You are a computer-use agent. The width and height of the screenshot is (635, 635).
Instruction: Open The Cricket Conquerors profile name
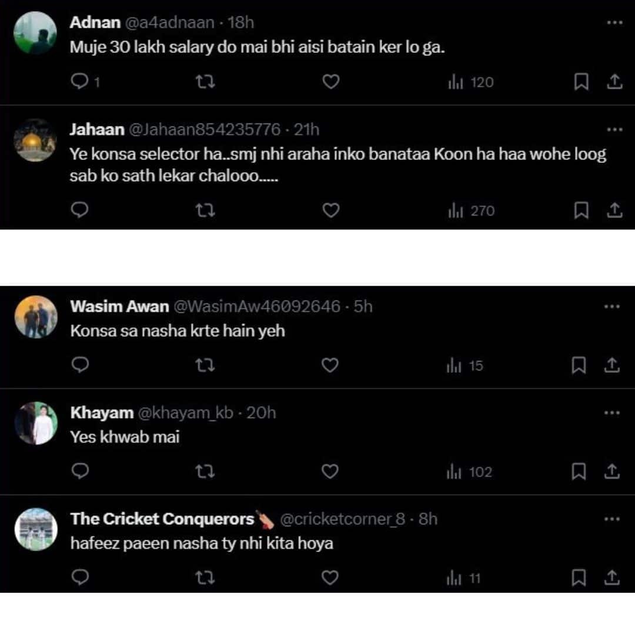[x=162, y=519]
